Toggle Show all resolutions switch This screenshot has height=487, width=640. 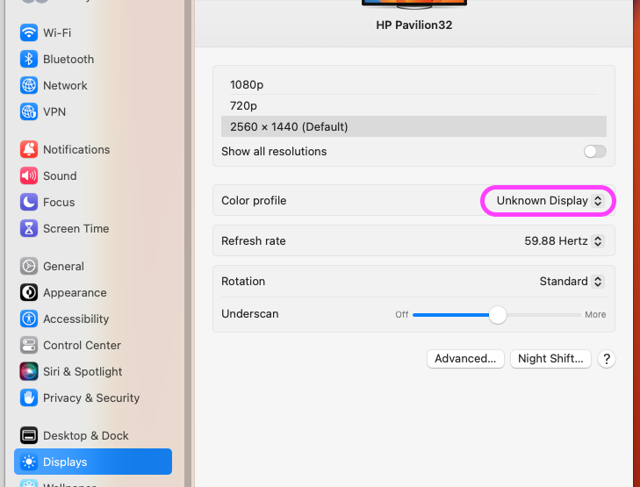point(594,151)
